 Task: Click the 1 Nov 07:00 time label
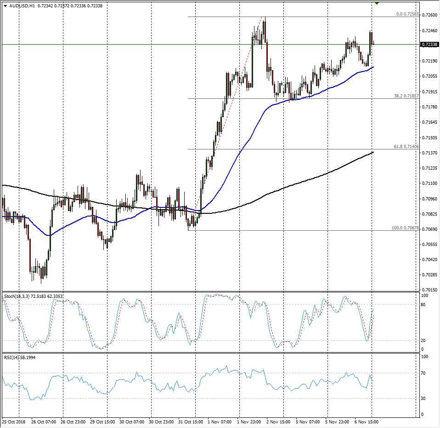220,421
